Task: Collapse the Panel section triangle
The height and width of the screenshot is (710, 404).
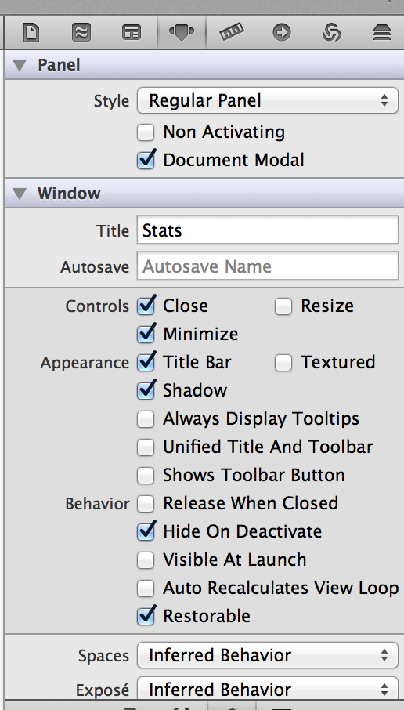Action: [20, 65]
